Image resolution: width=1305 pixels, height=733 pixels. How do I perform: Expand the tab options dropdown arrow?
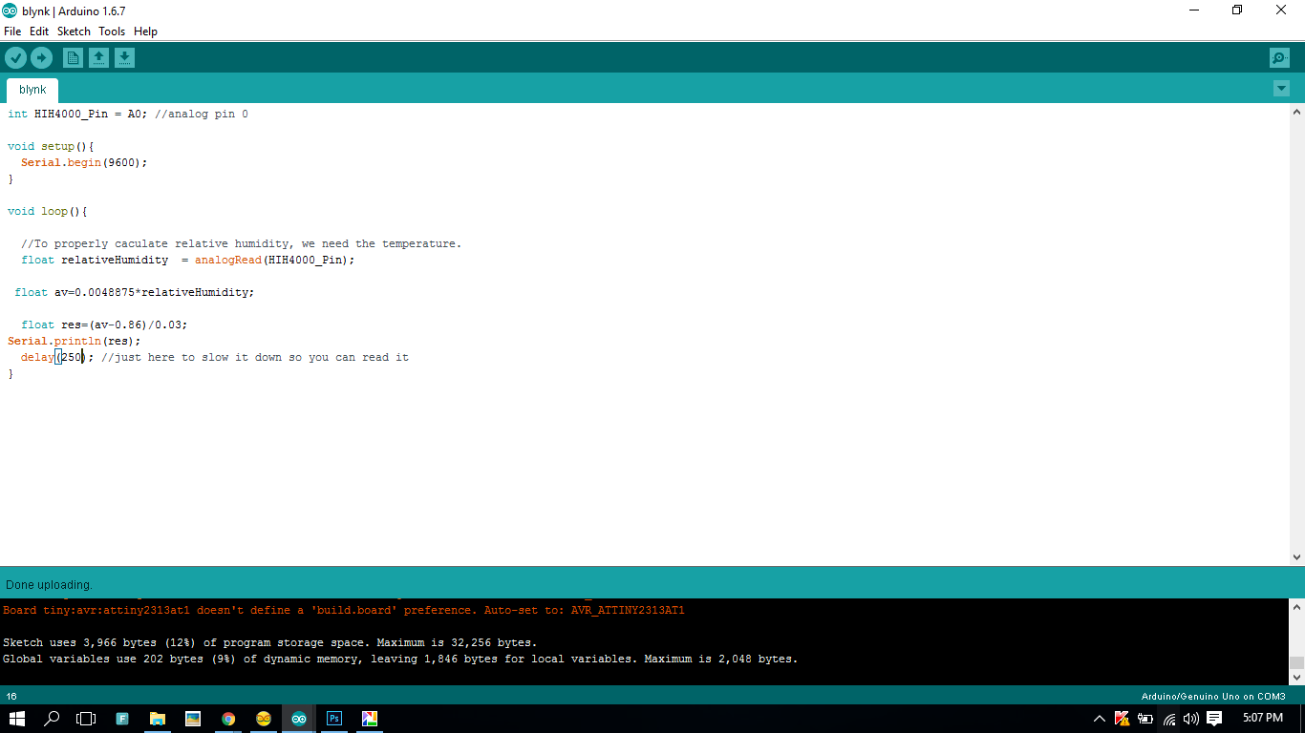(x=1281, y=89)
